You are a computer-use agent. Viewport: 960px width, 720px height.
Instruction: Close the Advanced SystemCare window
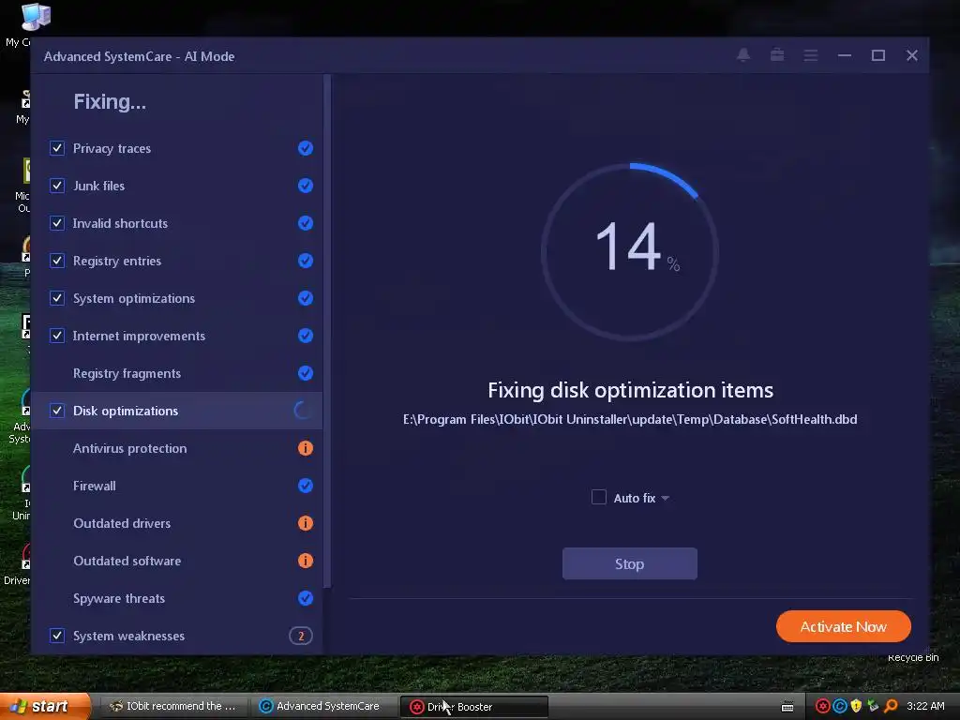point(911,55)
